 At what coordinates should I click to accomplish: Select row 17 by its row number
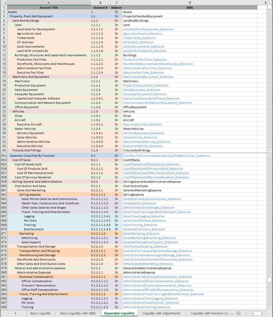coord(4,77)
